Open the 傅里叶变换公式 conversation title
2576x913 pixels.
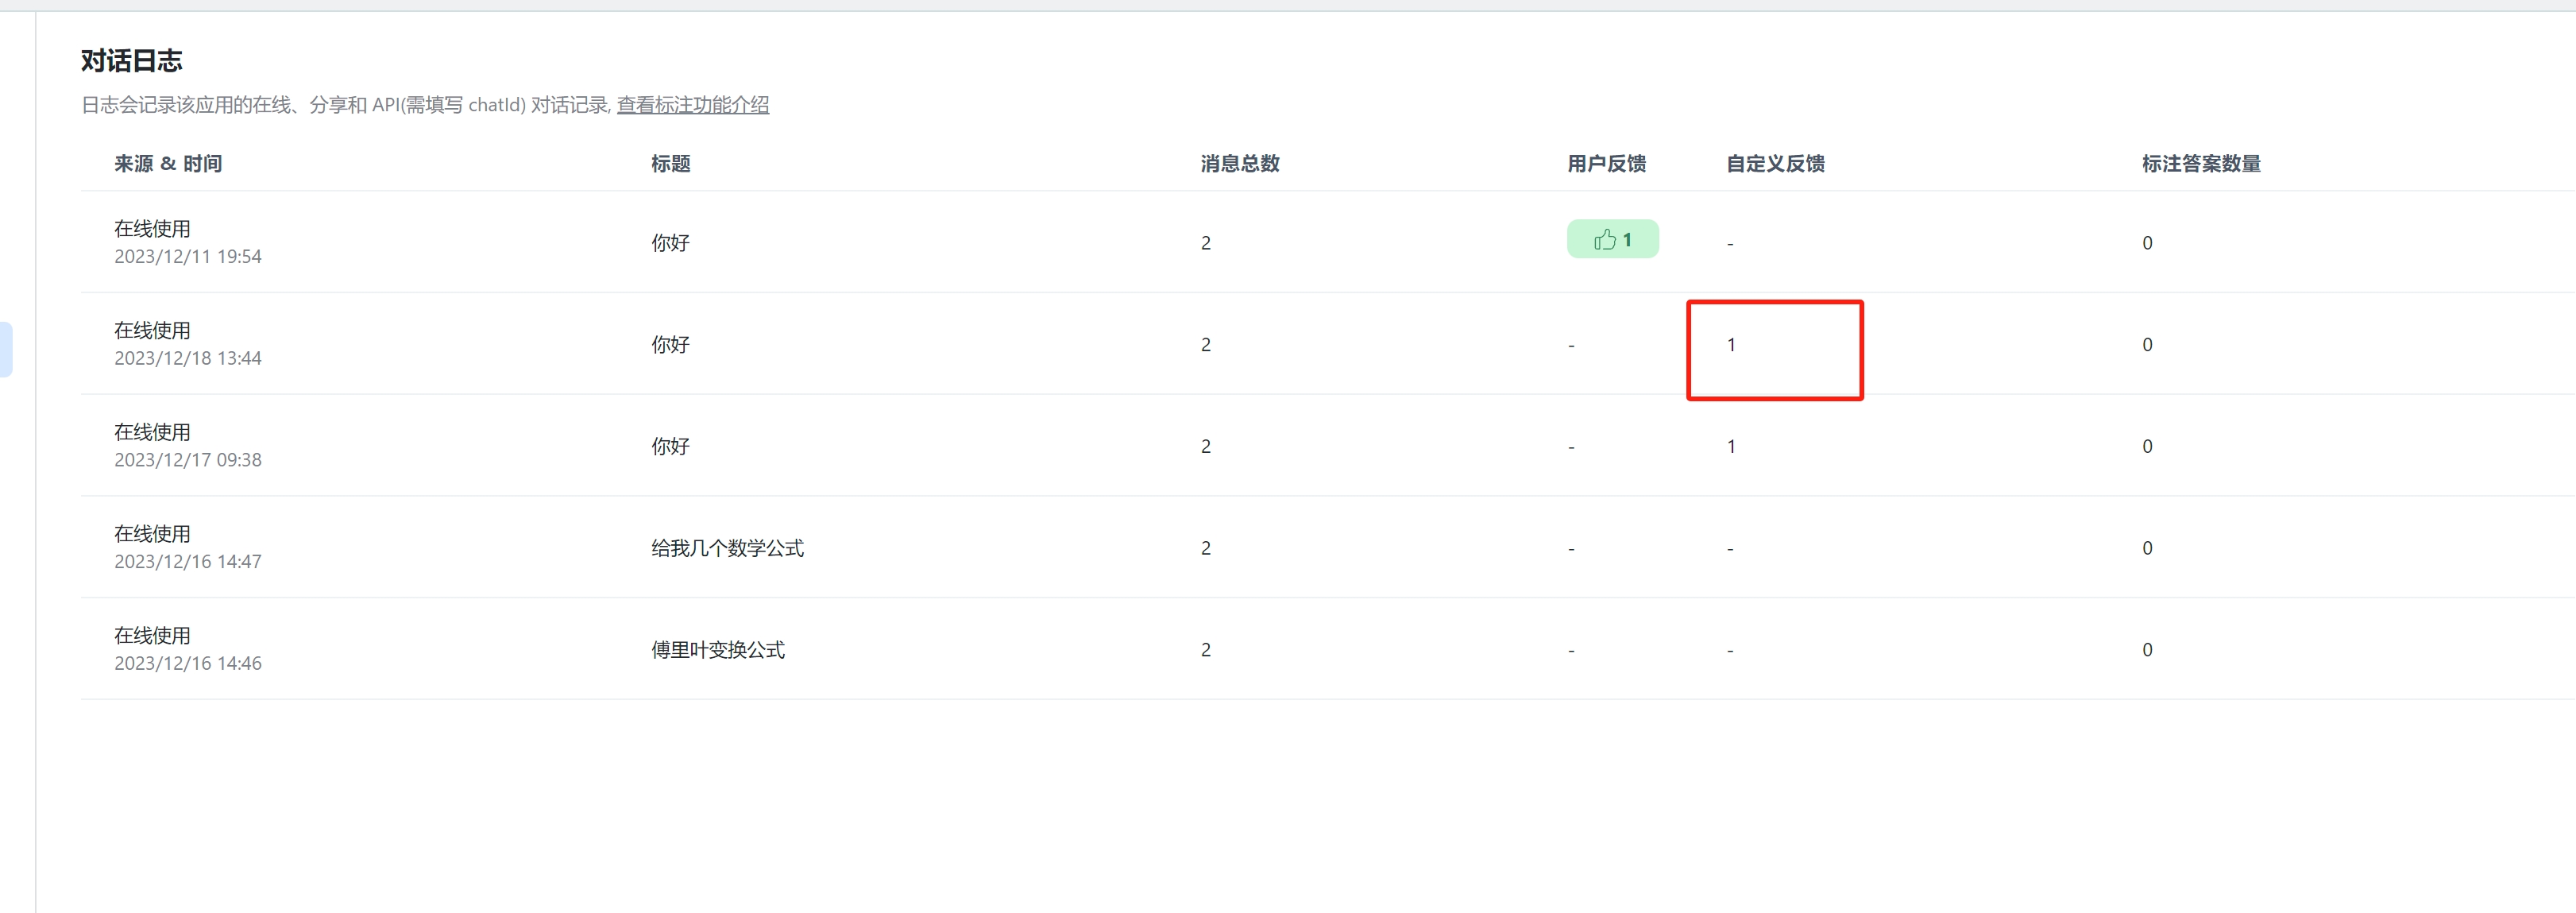(x=717, y=650)
